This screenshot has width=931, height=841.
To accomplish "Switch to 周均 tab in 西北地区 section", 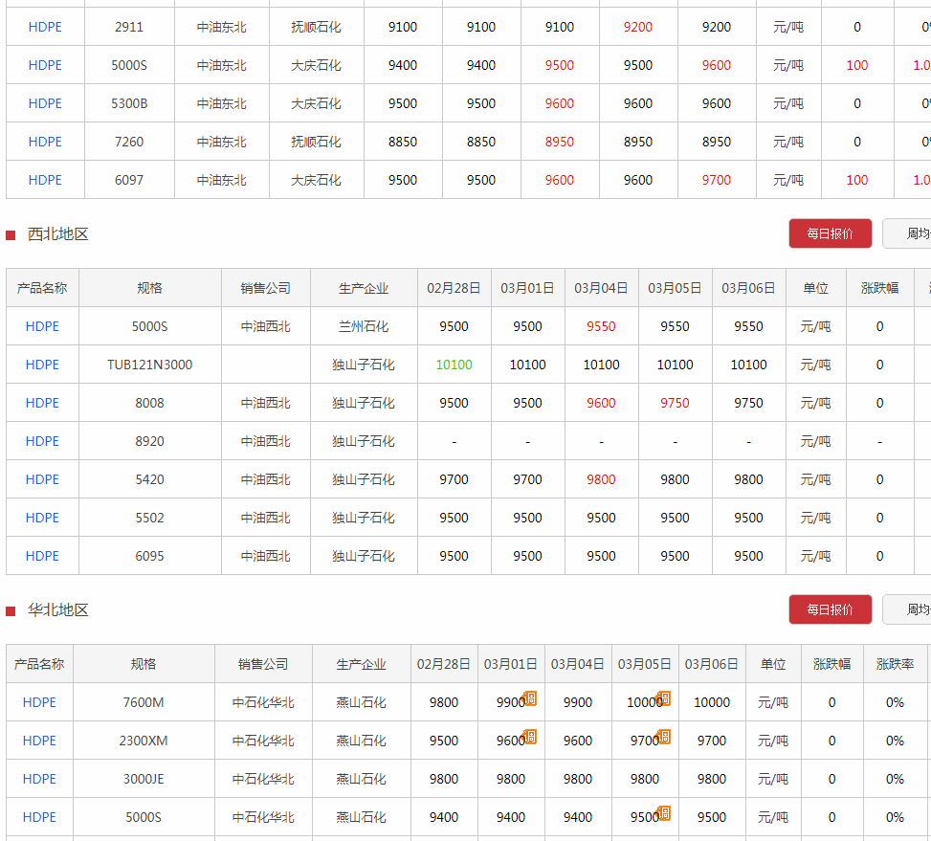I will click(x=907, y=233).
